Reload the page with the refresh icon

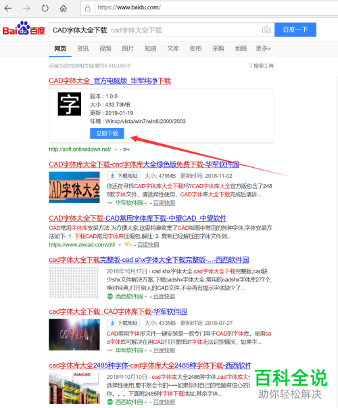(45, 8)
